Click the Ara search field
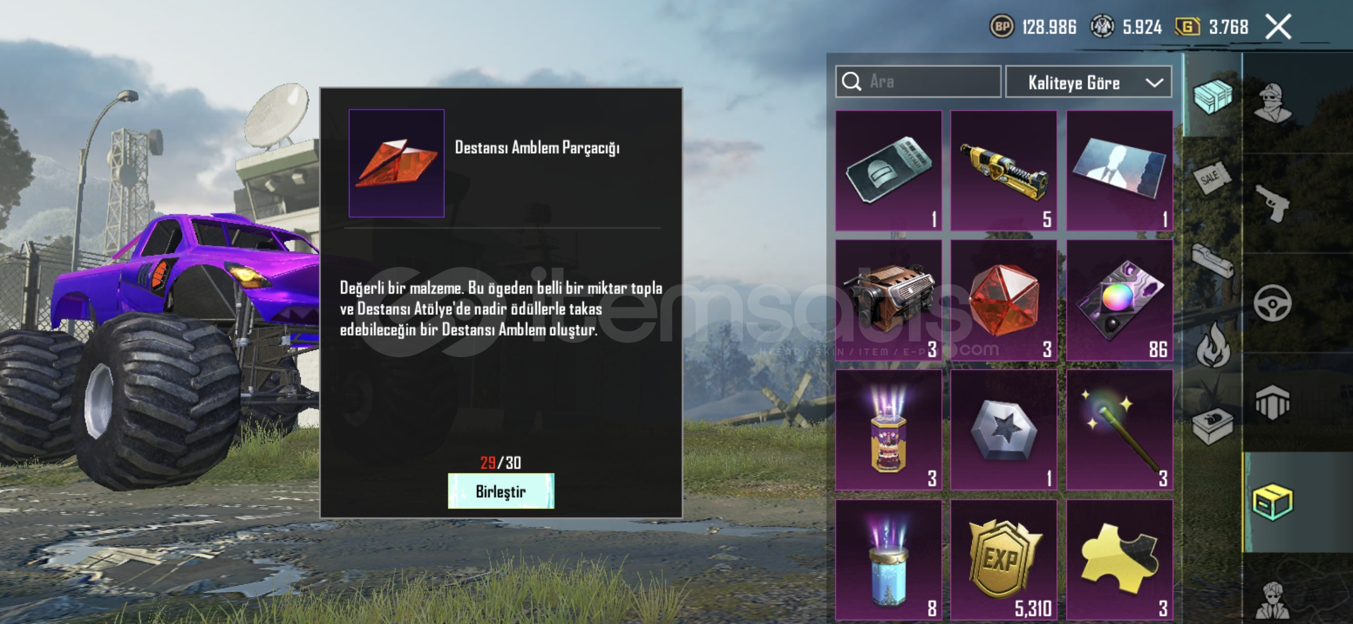1353x624 pixels. pyautogui.click(x=918, y=81)
